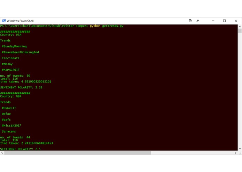Click the duplicate-window icon in title bar
The image size is (242, 172).
coord(190,21)
